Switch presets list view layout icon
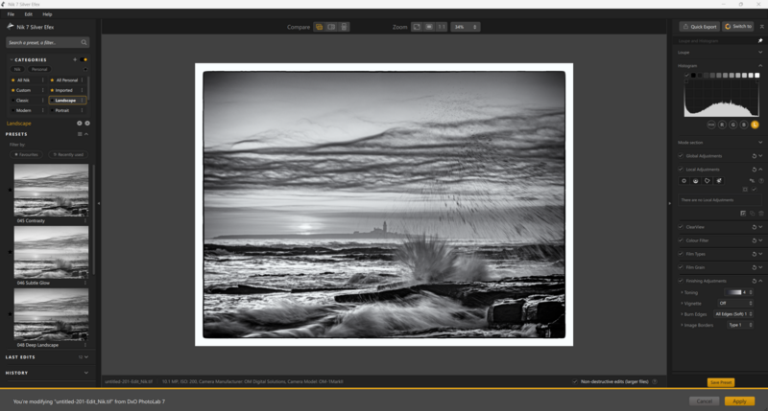 point(80,134)
